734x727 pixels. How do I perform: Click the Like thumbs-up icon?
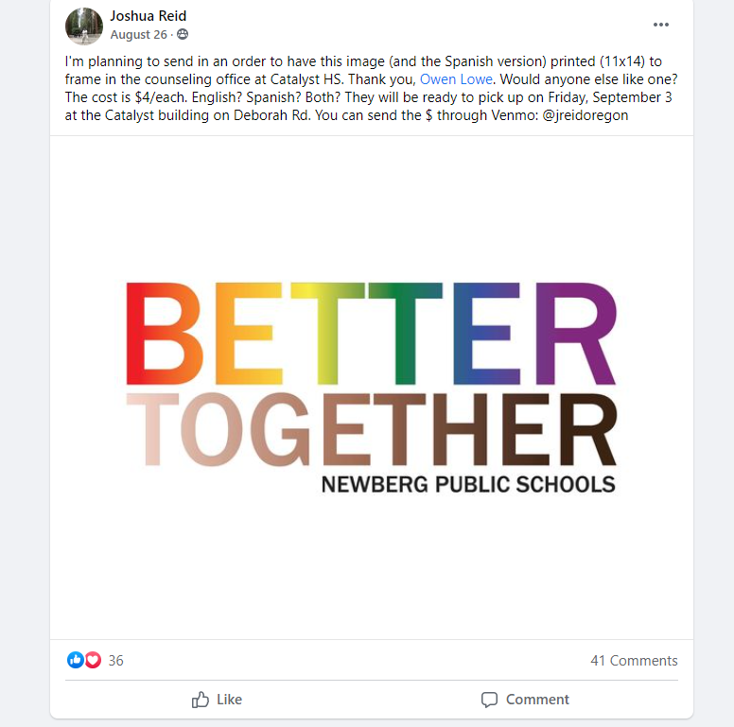pos(201,700)
